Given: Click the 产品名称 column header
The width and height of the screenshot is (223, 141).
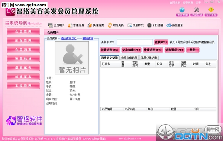Looking at the screenshot, I should (130, 109).
